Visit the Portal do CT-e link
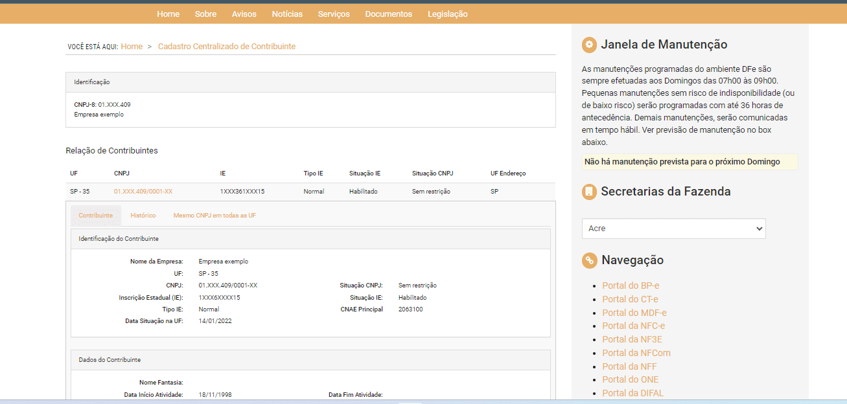This screenshot has width=847, height=404. coord(630,299)
